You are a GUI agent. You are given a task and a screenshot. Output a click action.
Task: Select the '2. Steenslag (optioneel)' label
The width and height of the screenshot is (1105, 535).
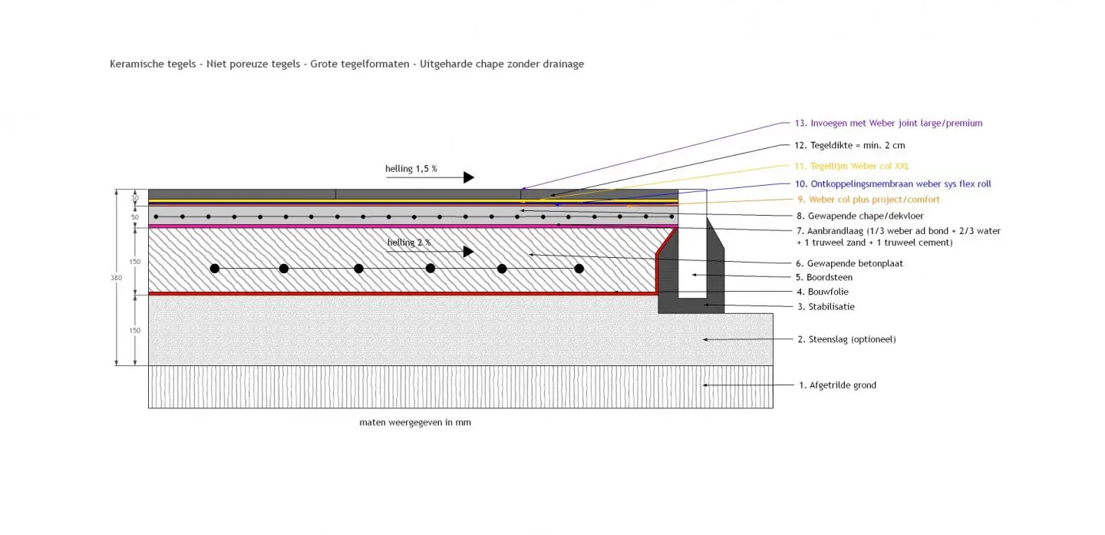(x=846, y=339)
